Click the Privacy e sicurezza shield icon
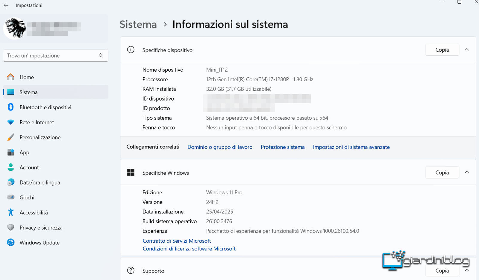Image resolution: width=479 pixels, height=280 pixels. pyautogui.click(x=11, y=227)
